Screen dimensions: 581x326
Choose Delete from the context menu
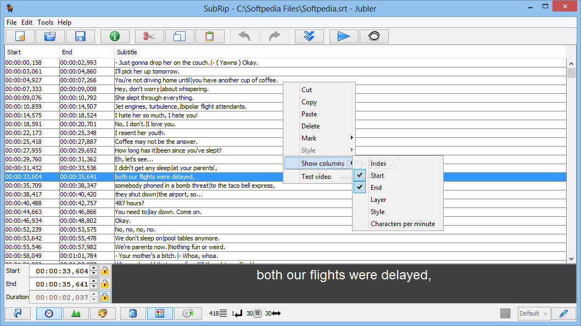coord(320,126)
